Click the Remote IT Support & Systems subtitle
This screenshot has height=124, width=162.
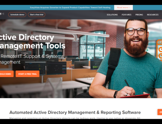(32, 59)
